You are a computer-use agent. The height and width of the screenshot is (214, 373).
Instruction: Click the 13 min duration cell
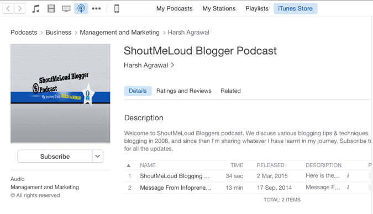[234, 188]
